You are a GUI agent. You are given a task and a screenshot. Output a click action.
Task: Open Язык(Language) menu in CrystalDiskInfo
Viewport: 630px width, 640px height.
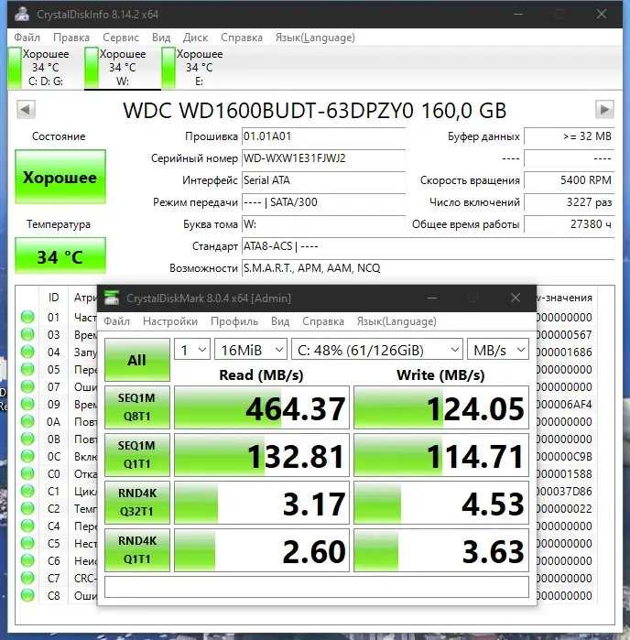click(315, 38)
